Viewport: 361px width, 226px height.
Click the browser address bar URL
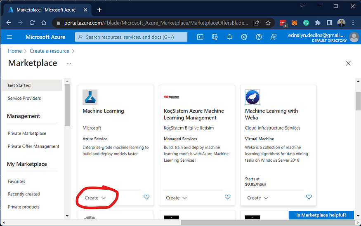coord(156,23)
